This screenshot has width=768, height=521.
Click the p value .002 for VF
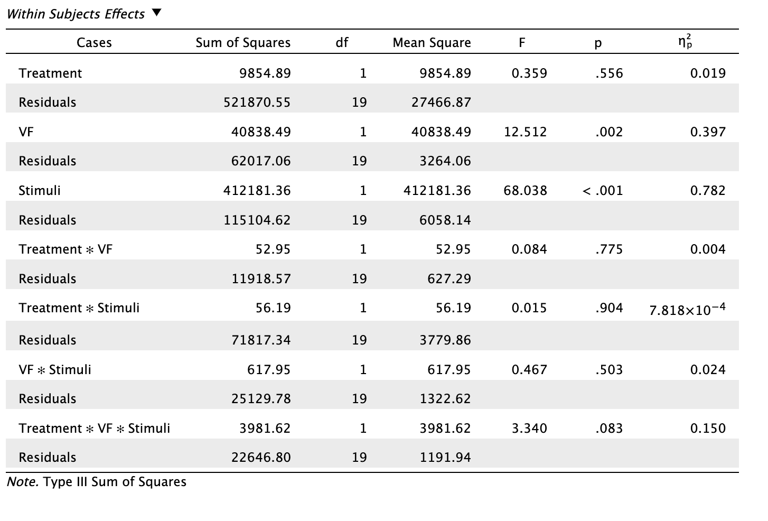coord(608,132)
